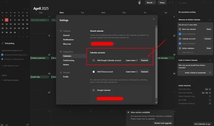Open the user avatar menu
This screenshot has height=126, width=214.
point(140,3)
